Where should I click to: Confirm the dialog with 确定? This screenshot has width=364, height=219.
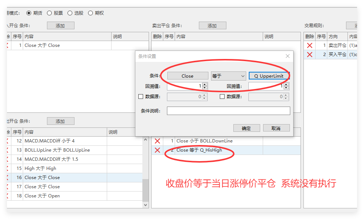click(246, 128)
